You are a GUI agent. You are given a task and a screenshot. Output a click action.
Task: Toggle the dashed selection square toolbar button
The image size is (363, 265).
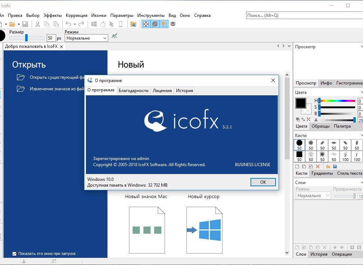(x=164, y=24)
